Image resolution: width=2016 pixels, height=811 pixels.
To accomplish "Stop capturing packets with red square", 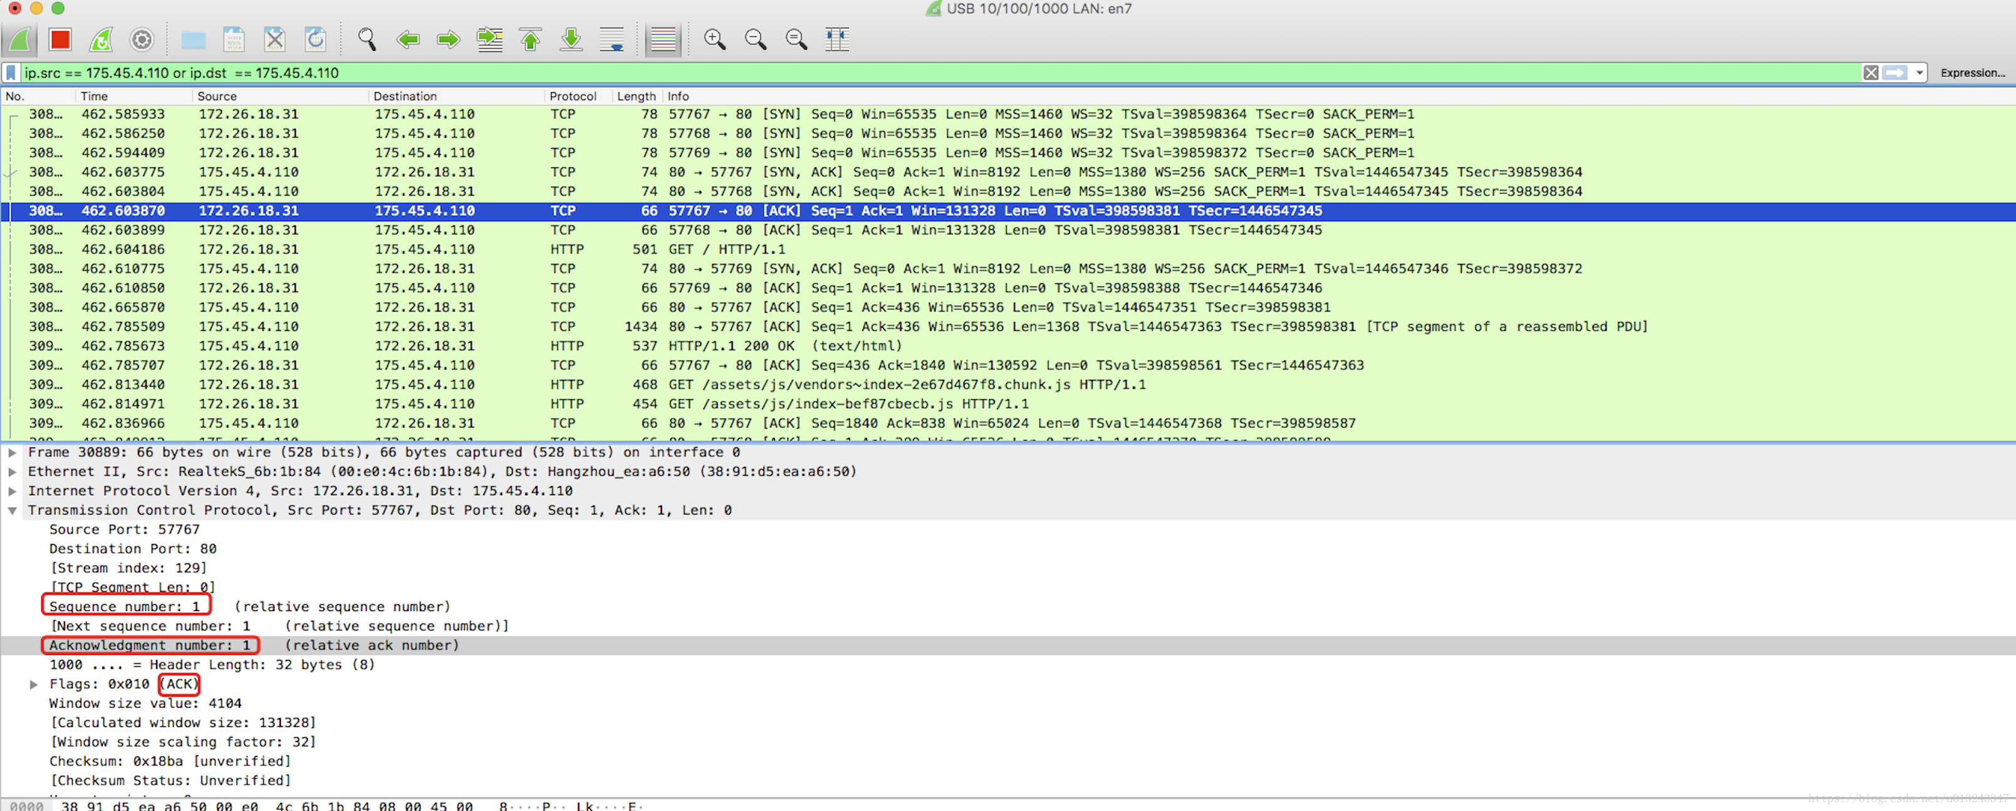I will click(60, 39).
